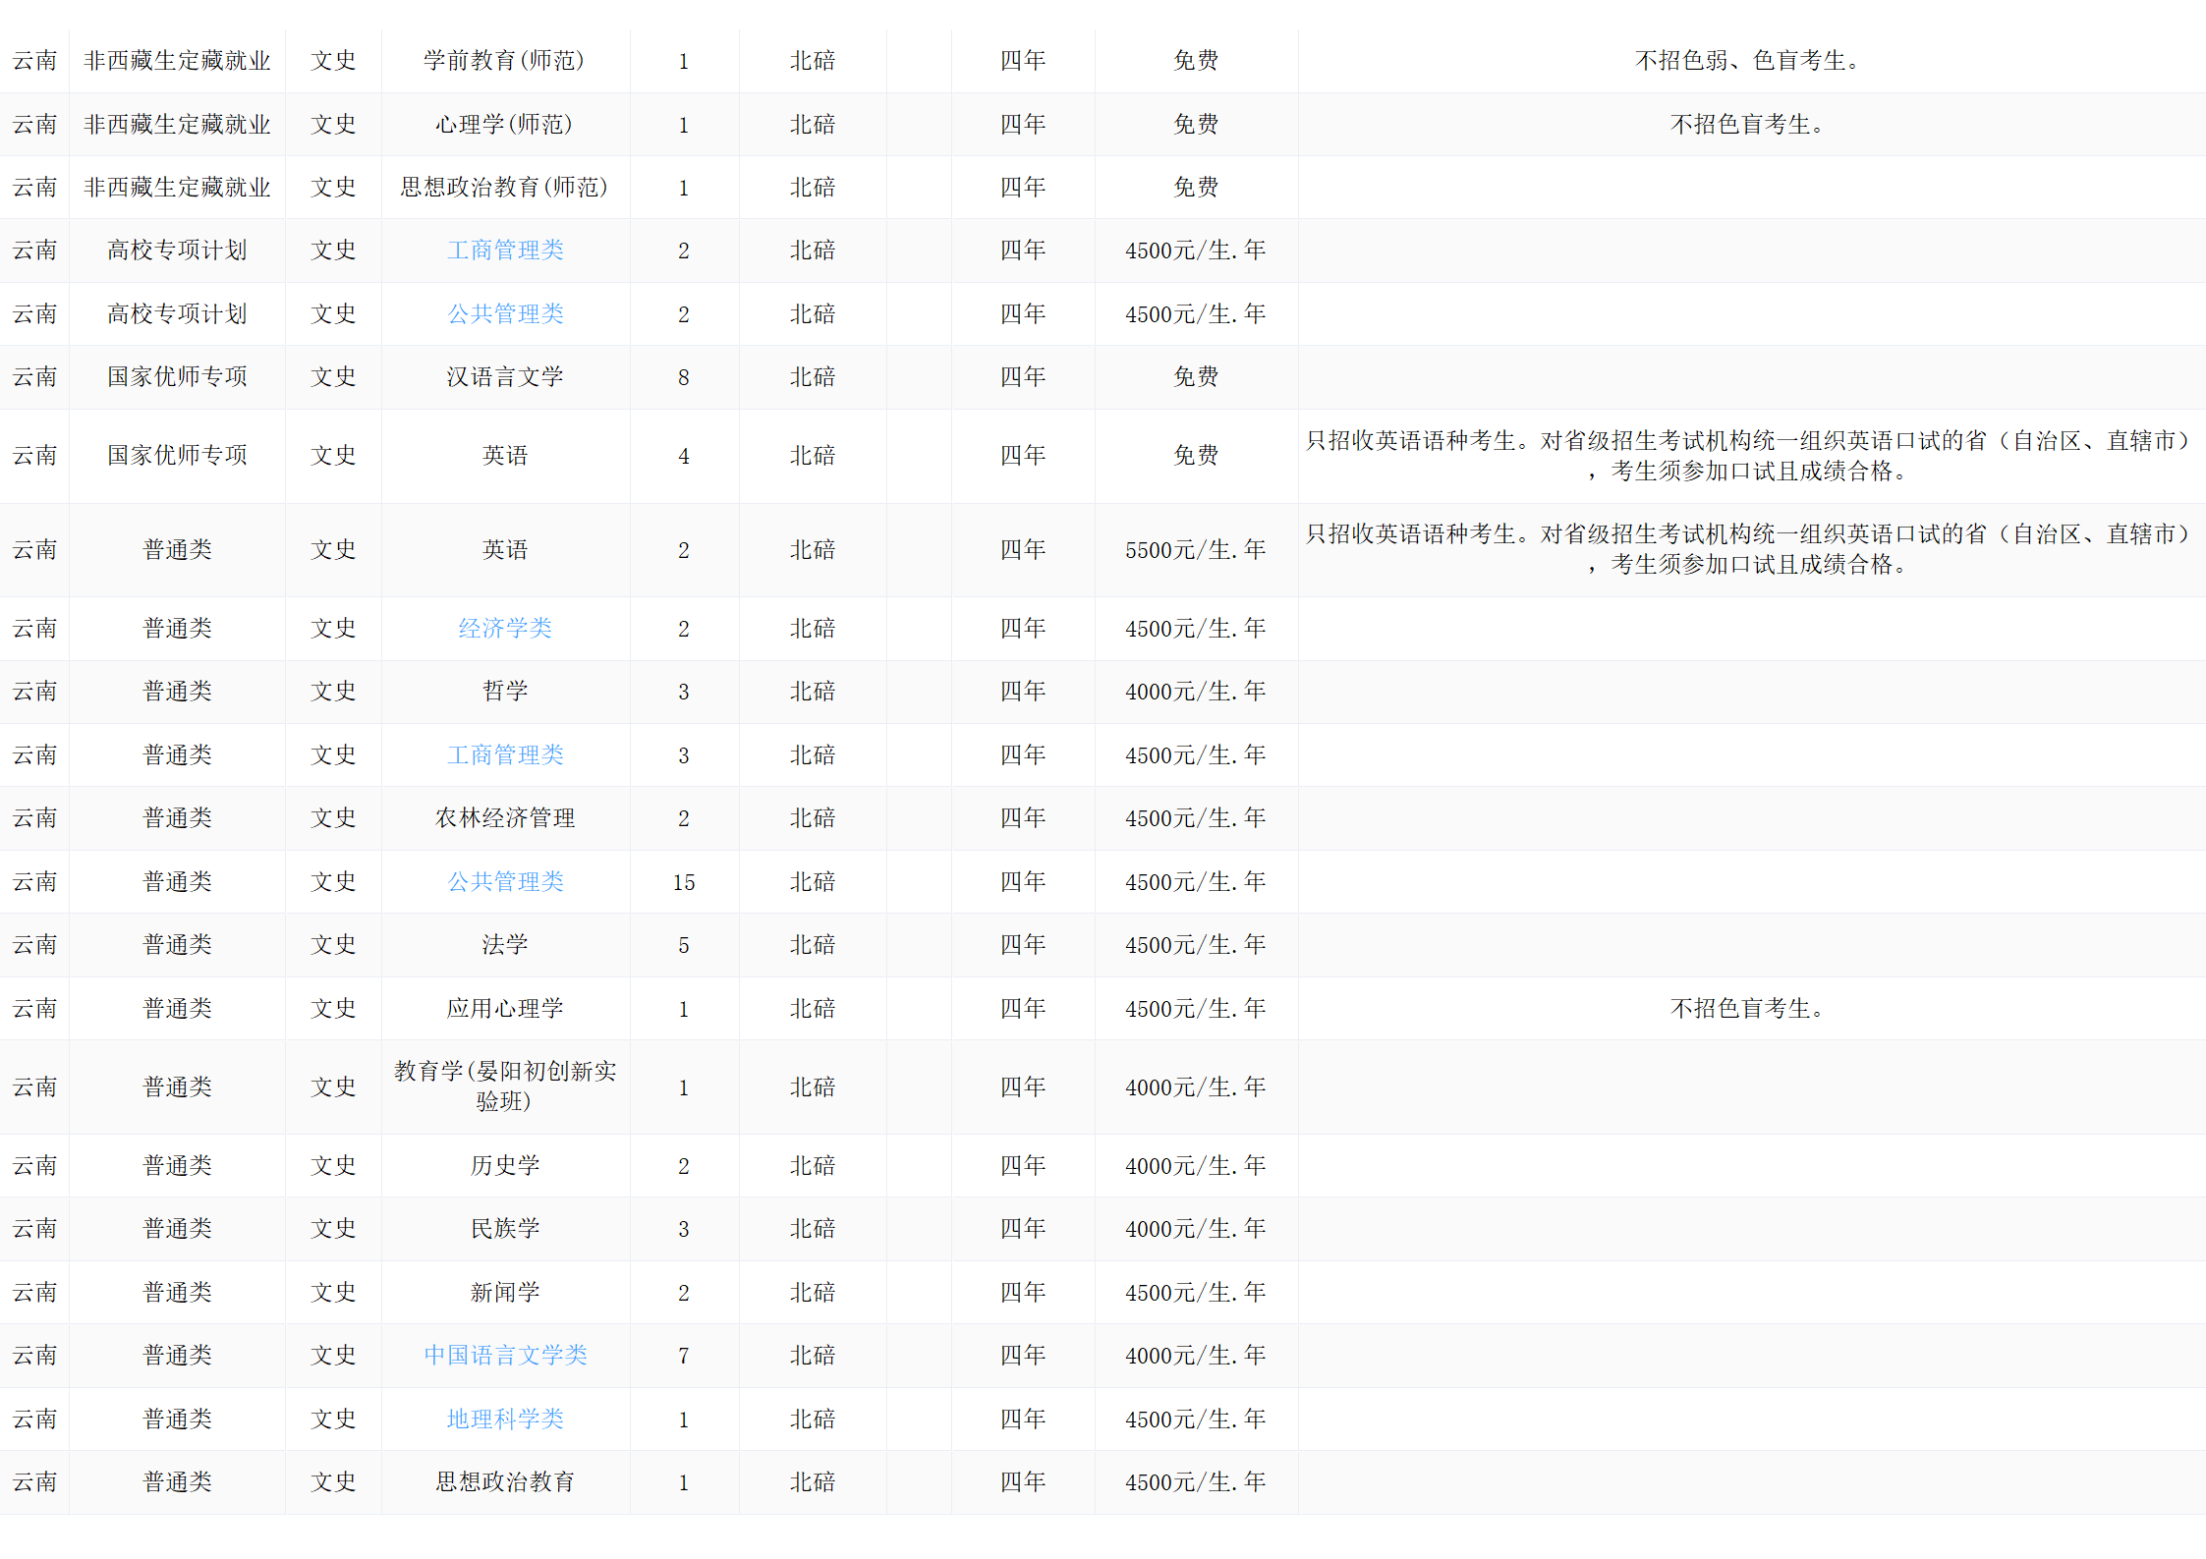Select the 学前教育(师范) major cell
2206x1559 pixels.
[505, 61]
